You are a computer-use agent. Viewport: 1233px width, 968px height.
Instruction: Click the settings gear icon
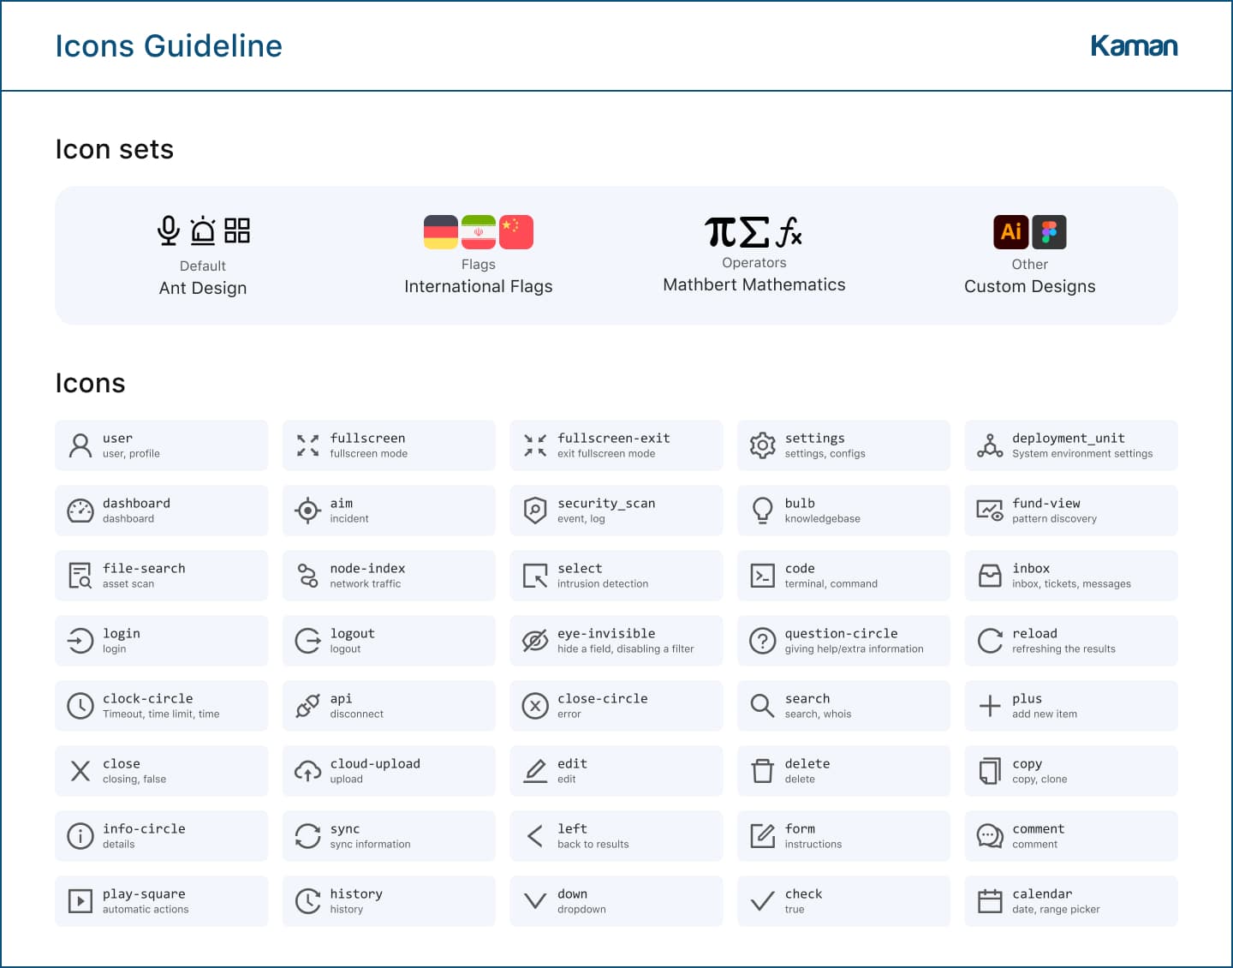762,445
